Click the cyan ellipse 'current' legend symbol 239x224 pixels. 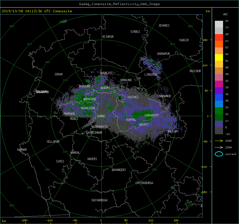coord(219,154)
